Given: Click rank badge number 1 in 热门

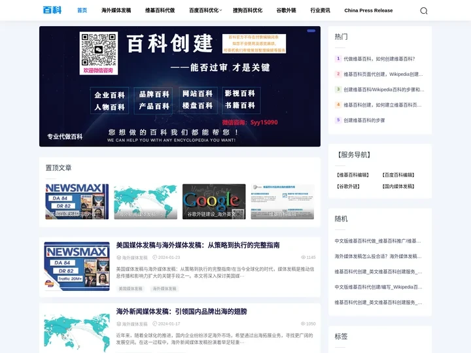Looking at the screenshot, I should (338, 59).
